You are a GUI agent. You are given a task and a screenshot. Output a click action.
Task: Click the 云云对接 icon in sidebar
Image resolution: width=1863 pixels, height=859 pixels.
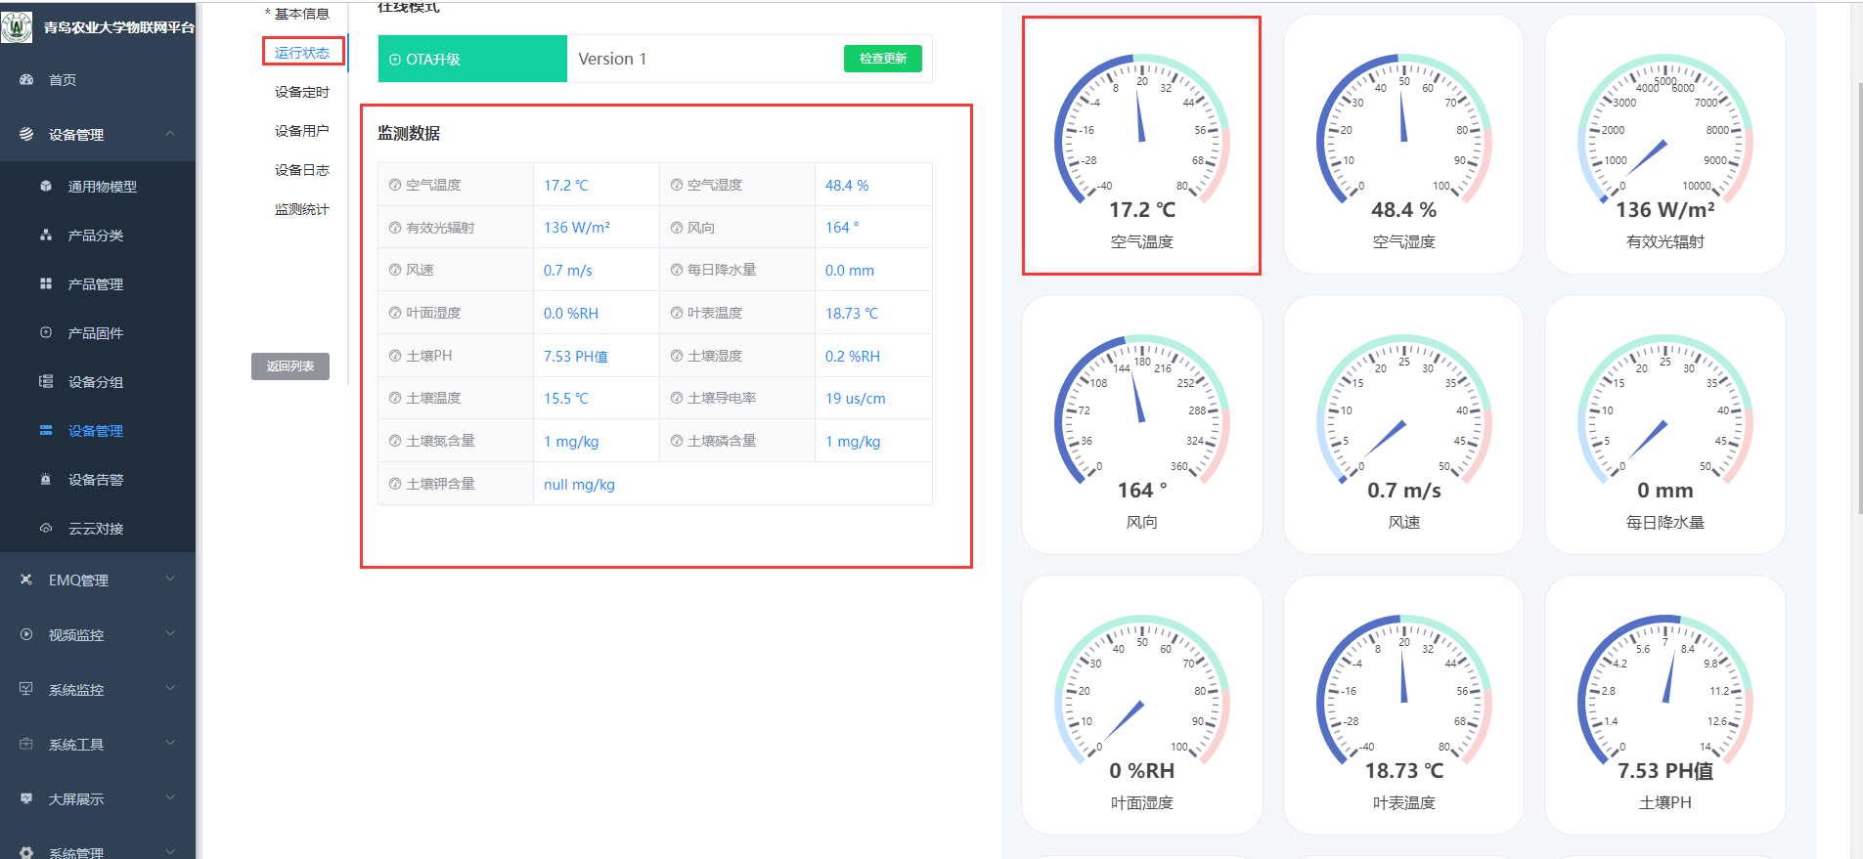46,528
